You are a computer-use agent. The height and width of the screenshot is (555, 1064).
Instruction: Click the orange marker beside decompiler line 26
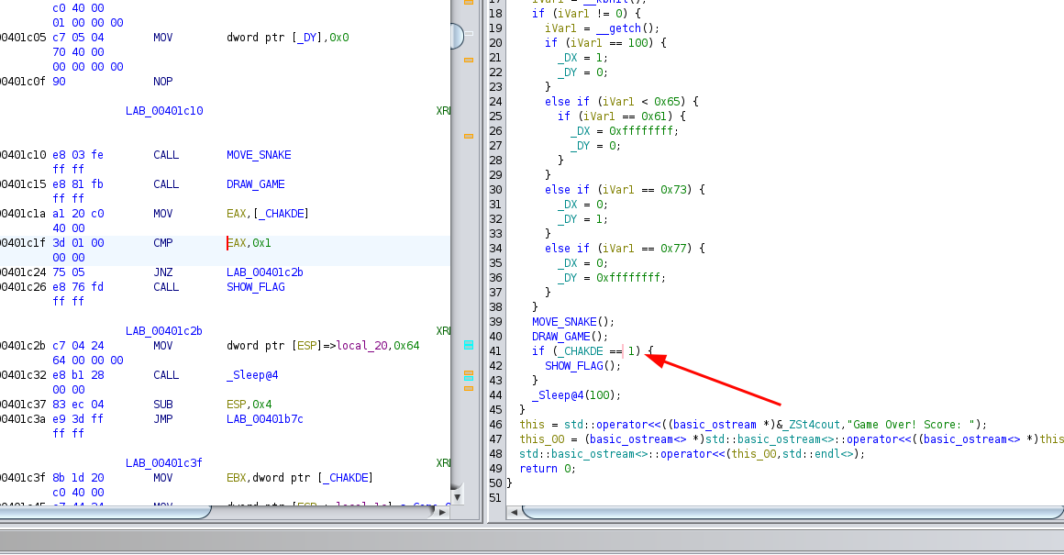tap(468, 136)
